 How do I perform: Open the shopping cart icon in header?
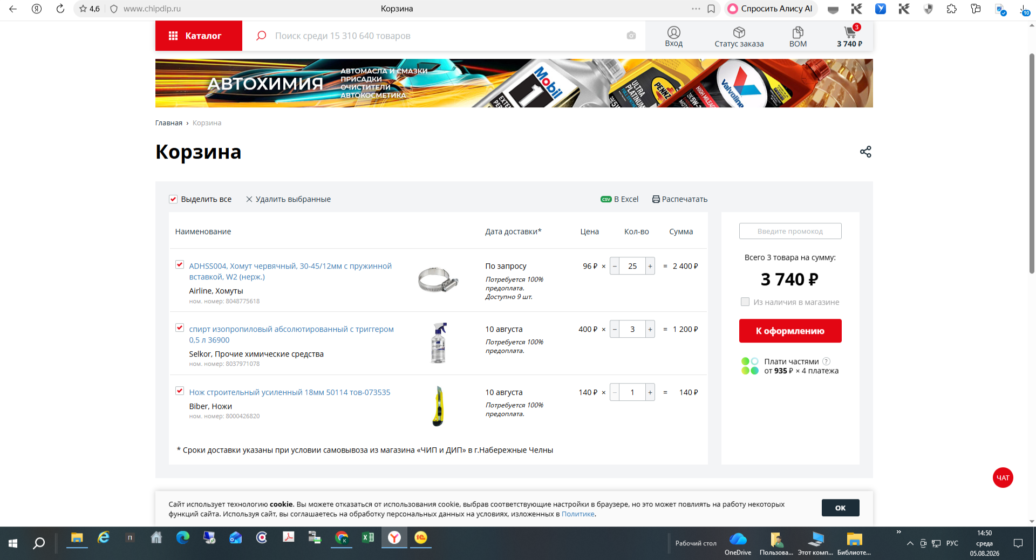(x=850, y=32)
